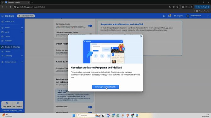Click the Inventario icon in sidebar
Viewport: 211px width, 118px height.
(3, 41)
